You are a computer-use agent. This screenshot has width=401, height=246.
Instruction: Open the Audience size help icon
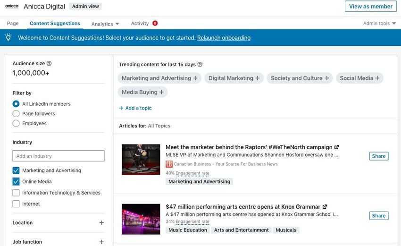click(49, 63)
